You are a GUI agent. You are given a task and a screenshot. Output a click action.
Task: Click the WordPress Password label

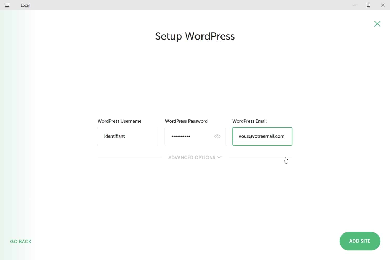coord(186,121)
